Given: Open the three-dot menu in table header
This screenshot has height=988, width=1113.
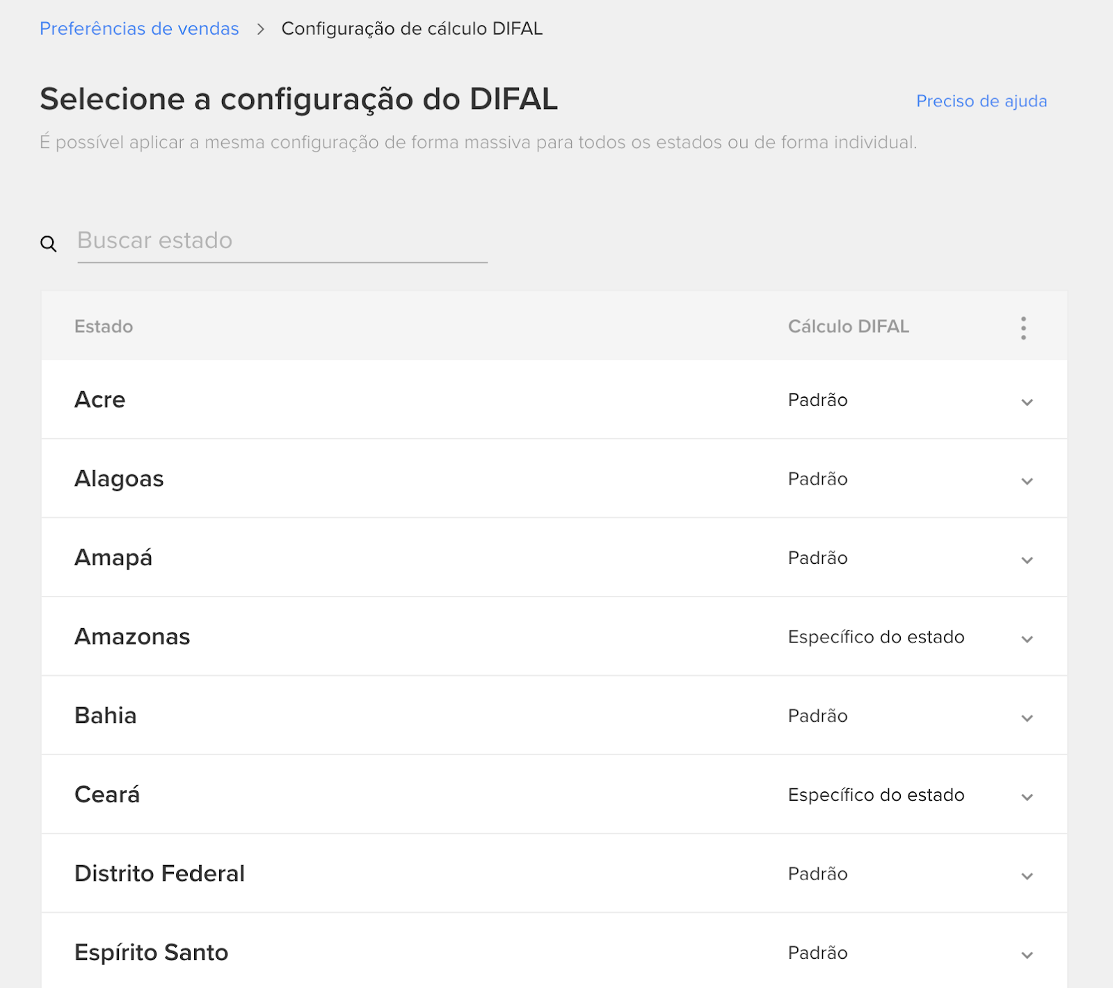Looking at the screenshot, I should [x=1023, y=328].
